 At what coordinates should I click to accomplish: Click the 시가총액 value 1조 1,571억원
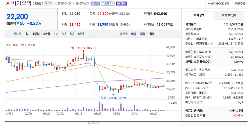point(233,24)
